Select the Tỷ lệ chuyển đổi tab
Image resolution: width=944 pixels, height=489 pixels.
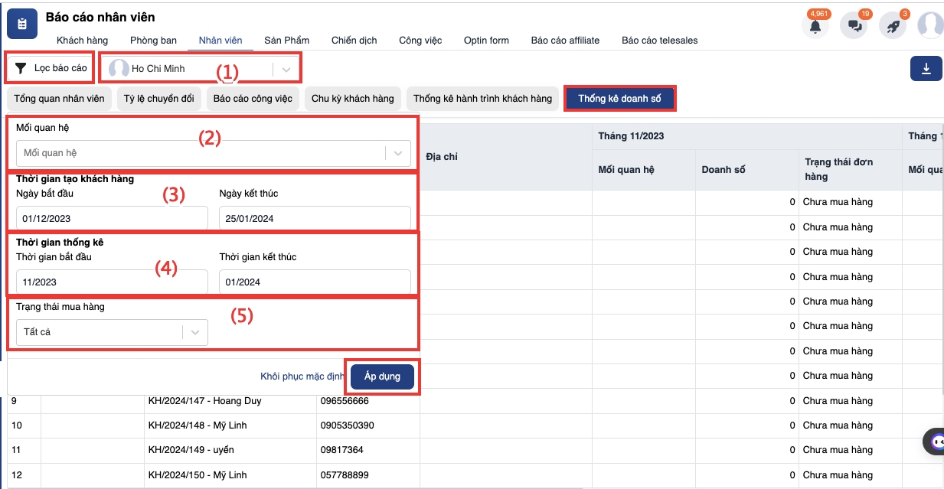159,99
